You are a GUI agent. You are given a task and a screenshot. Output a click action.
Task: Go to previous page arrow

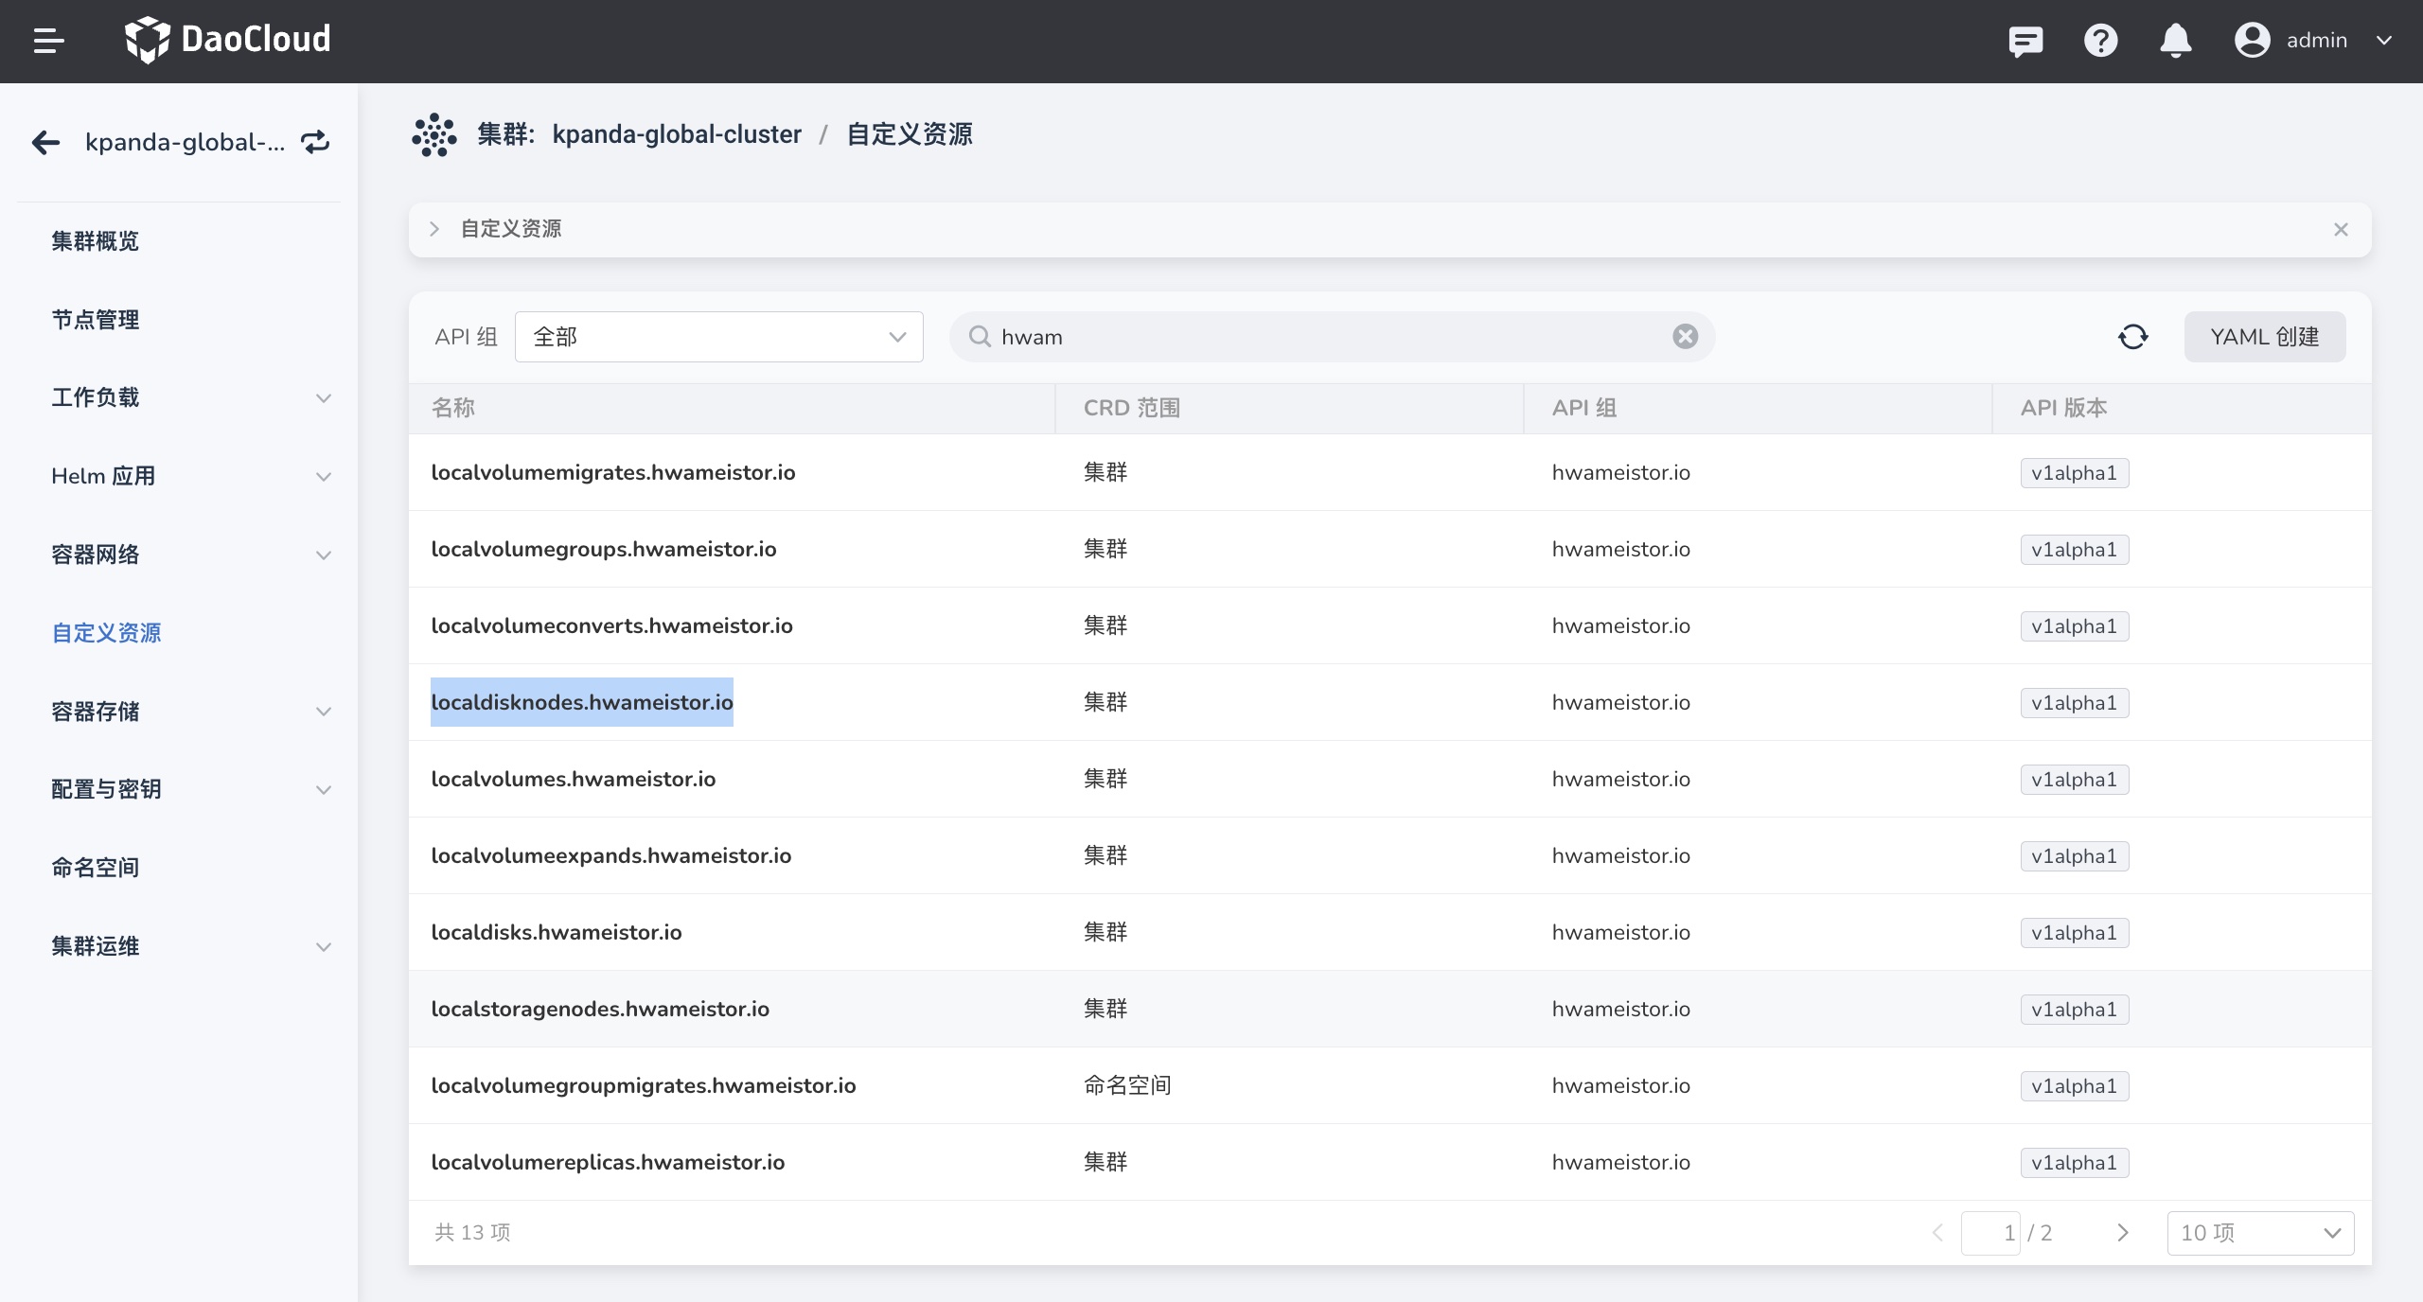[x=1937, y=1233]
